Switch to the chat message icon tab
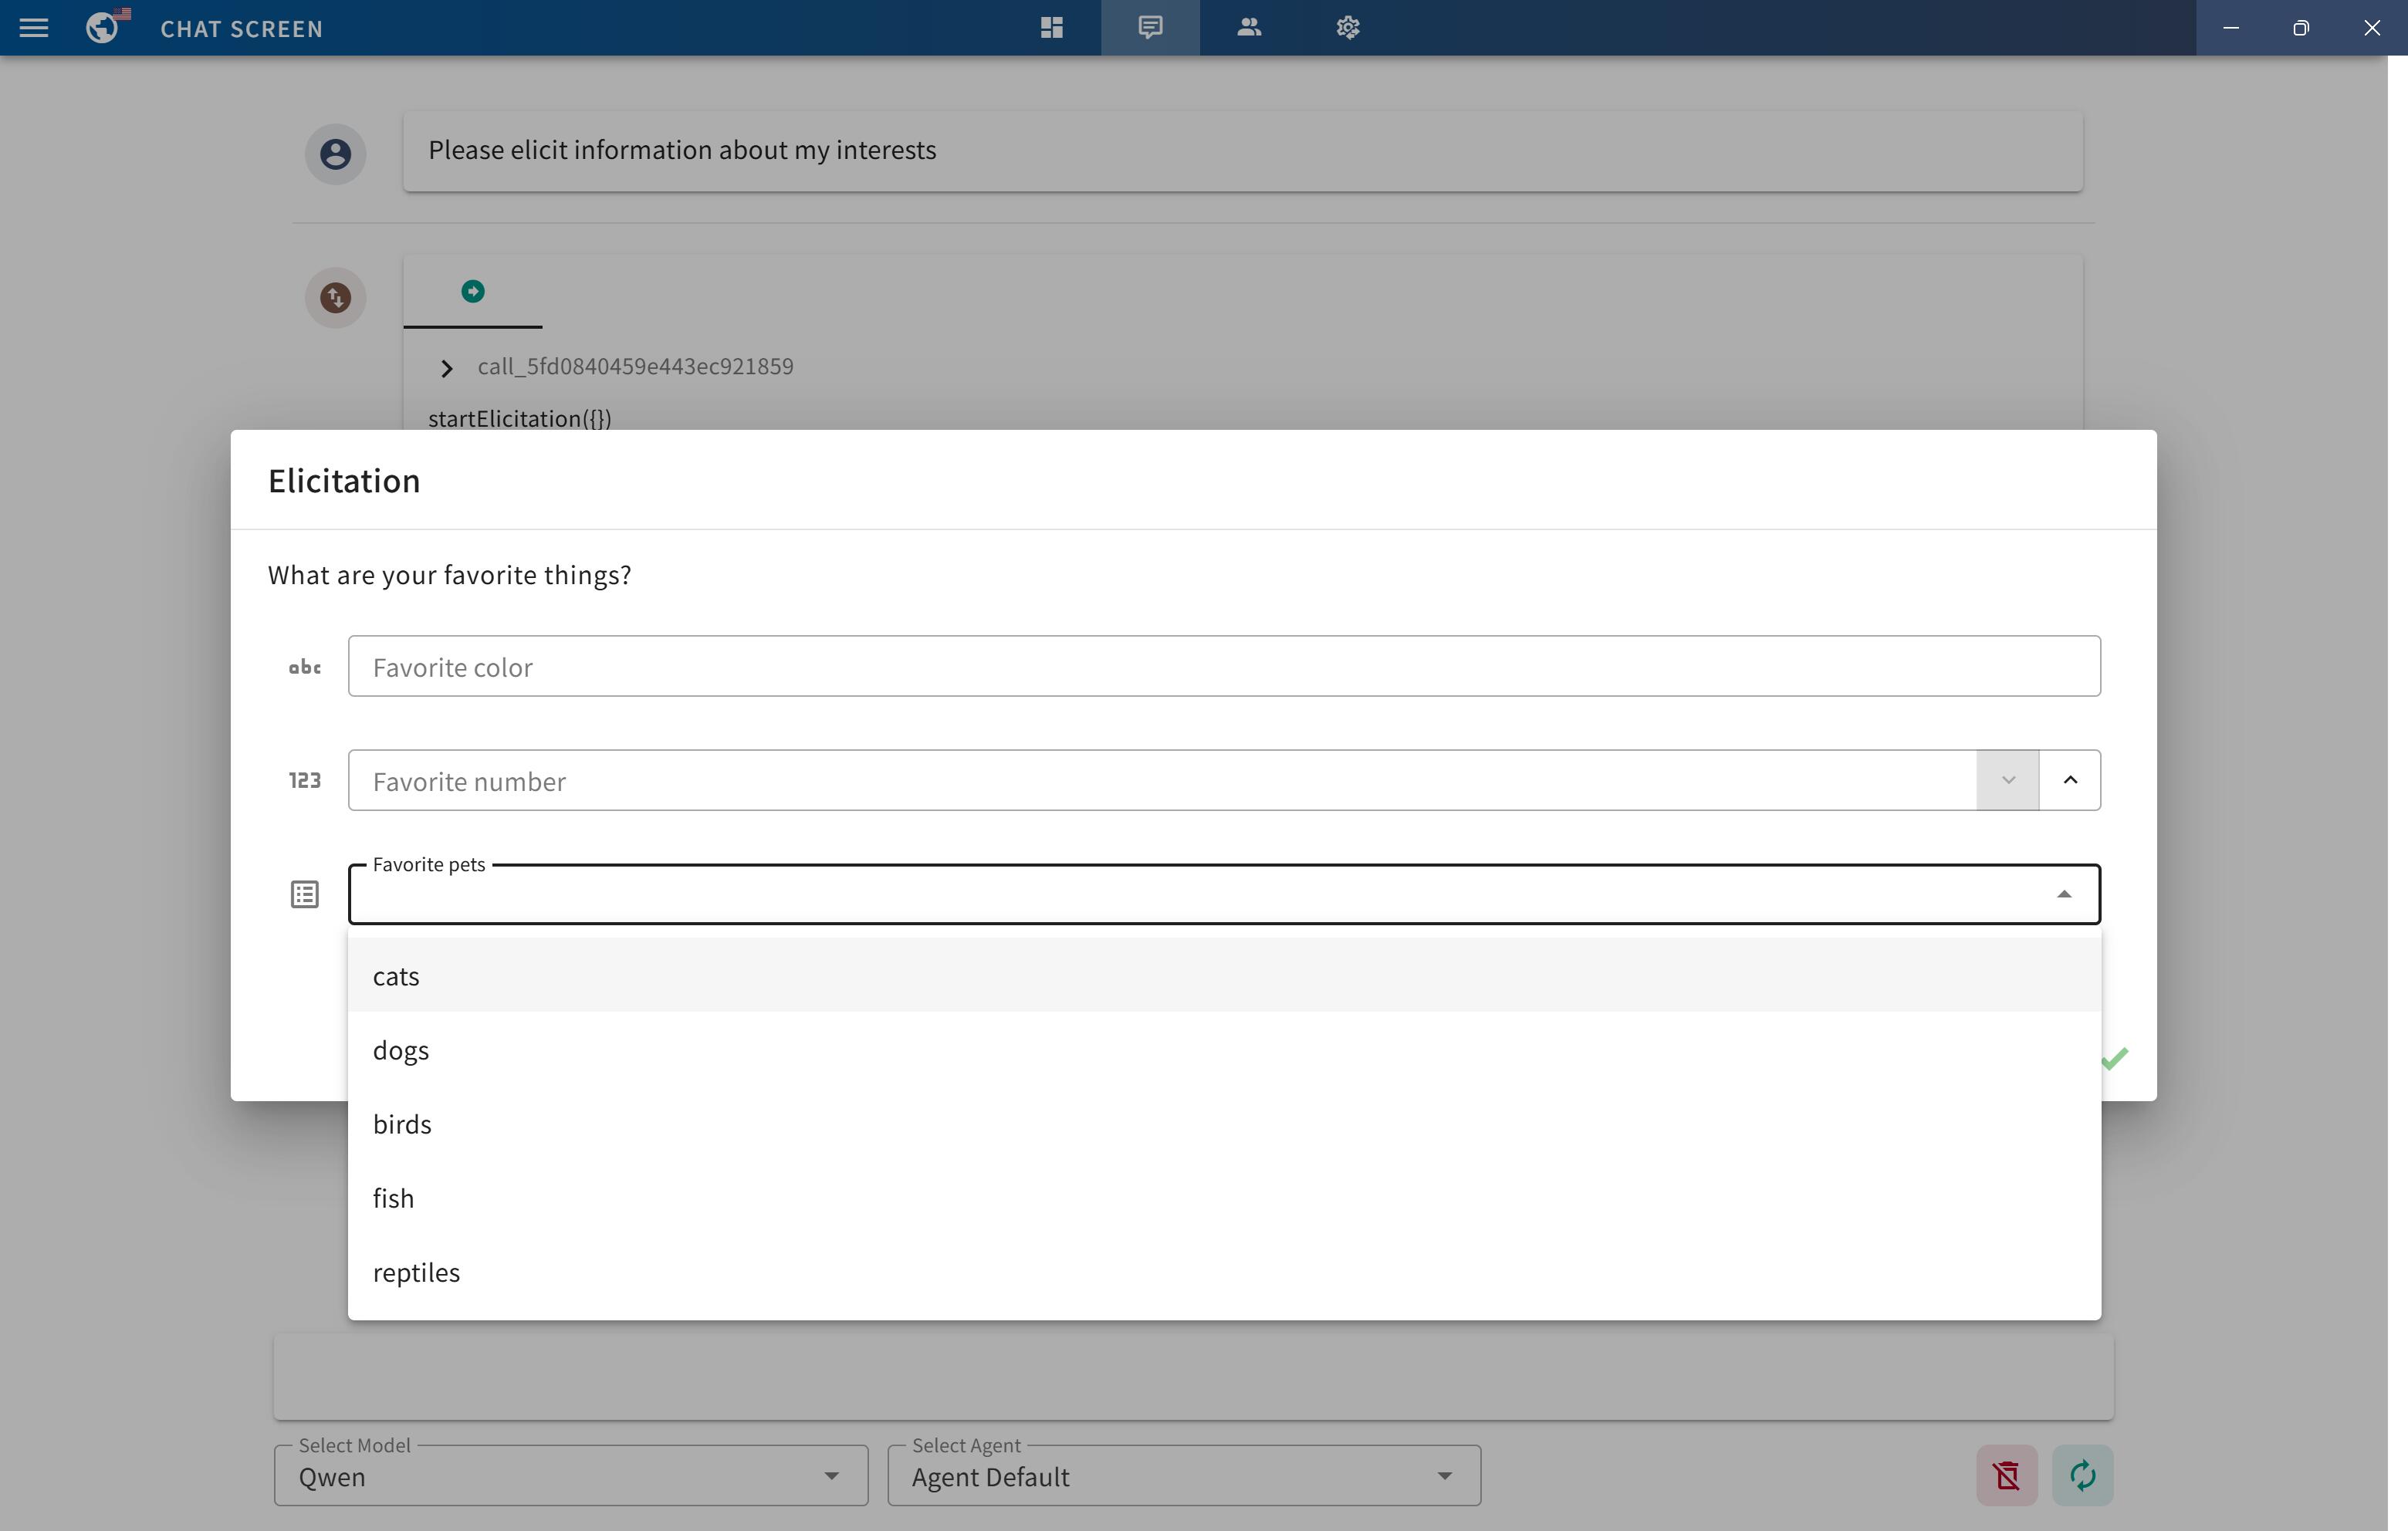 [1150, 28]
